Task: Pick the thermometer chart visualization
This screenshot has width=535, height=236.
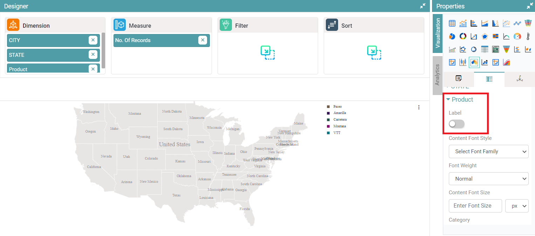Action: tap(528, 36)
